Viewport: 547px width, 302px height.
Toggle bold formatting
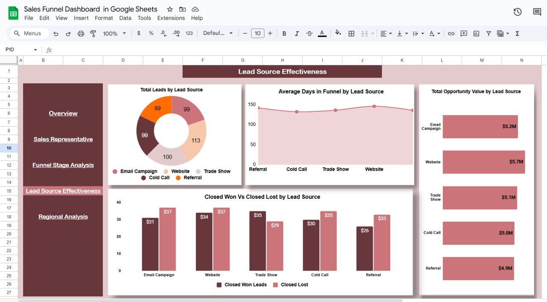pos(284,33)
